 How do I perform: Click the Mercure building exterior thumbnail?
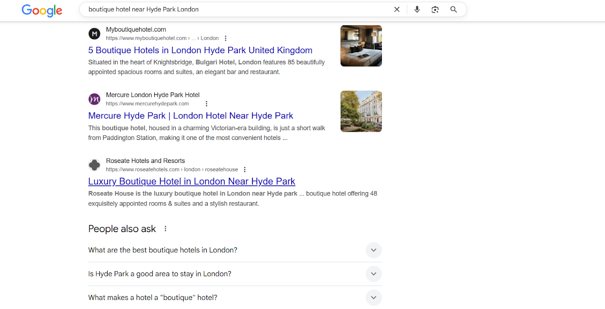point(361,111)
